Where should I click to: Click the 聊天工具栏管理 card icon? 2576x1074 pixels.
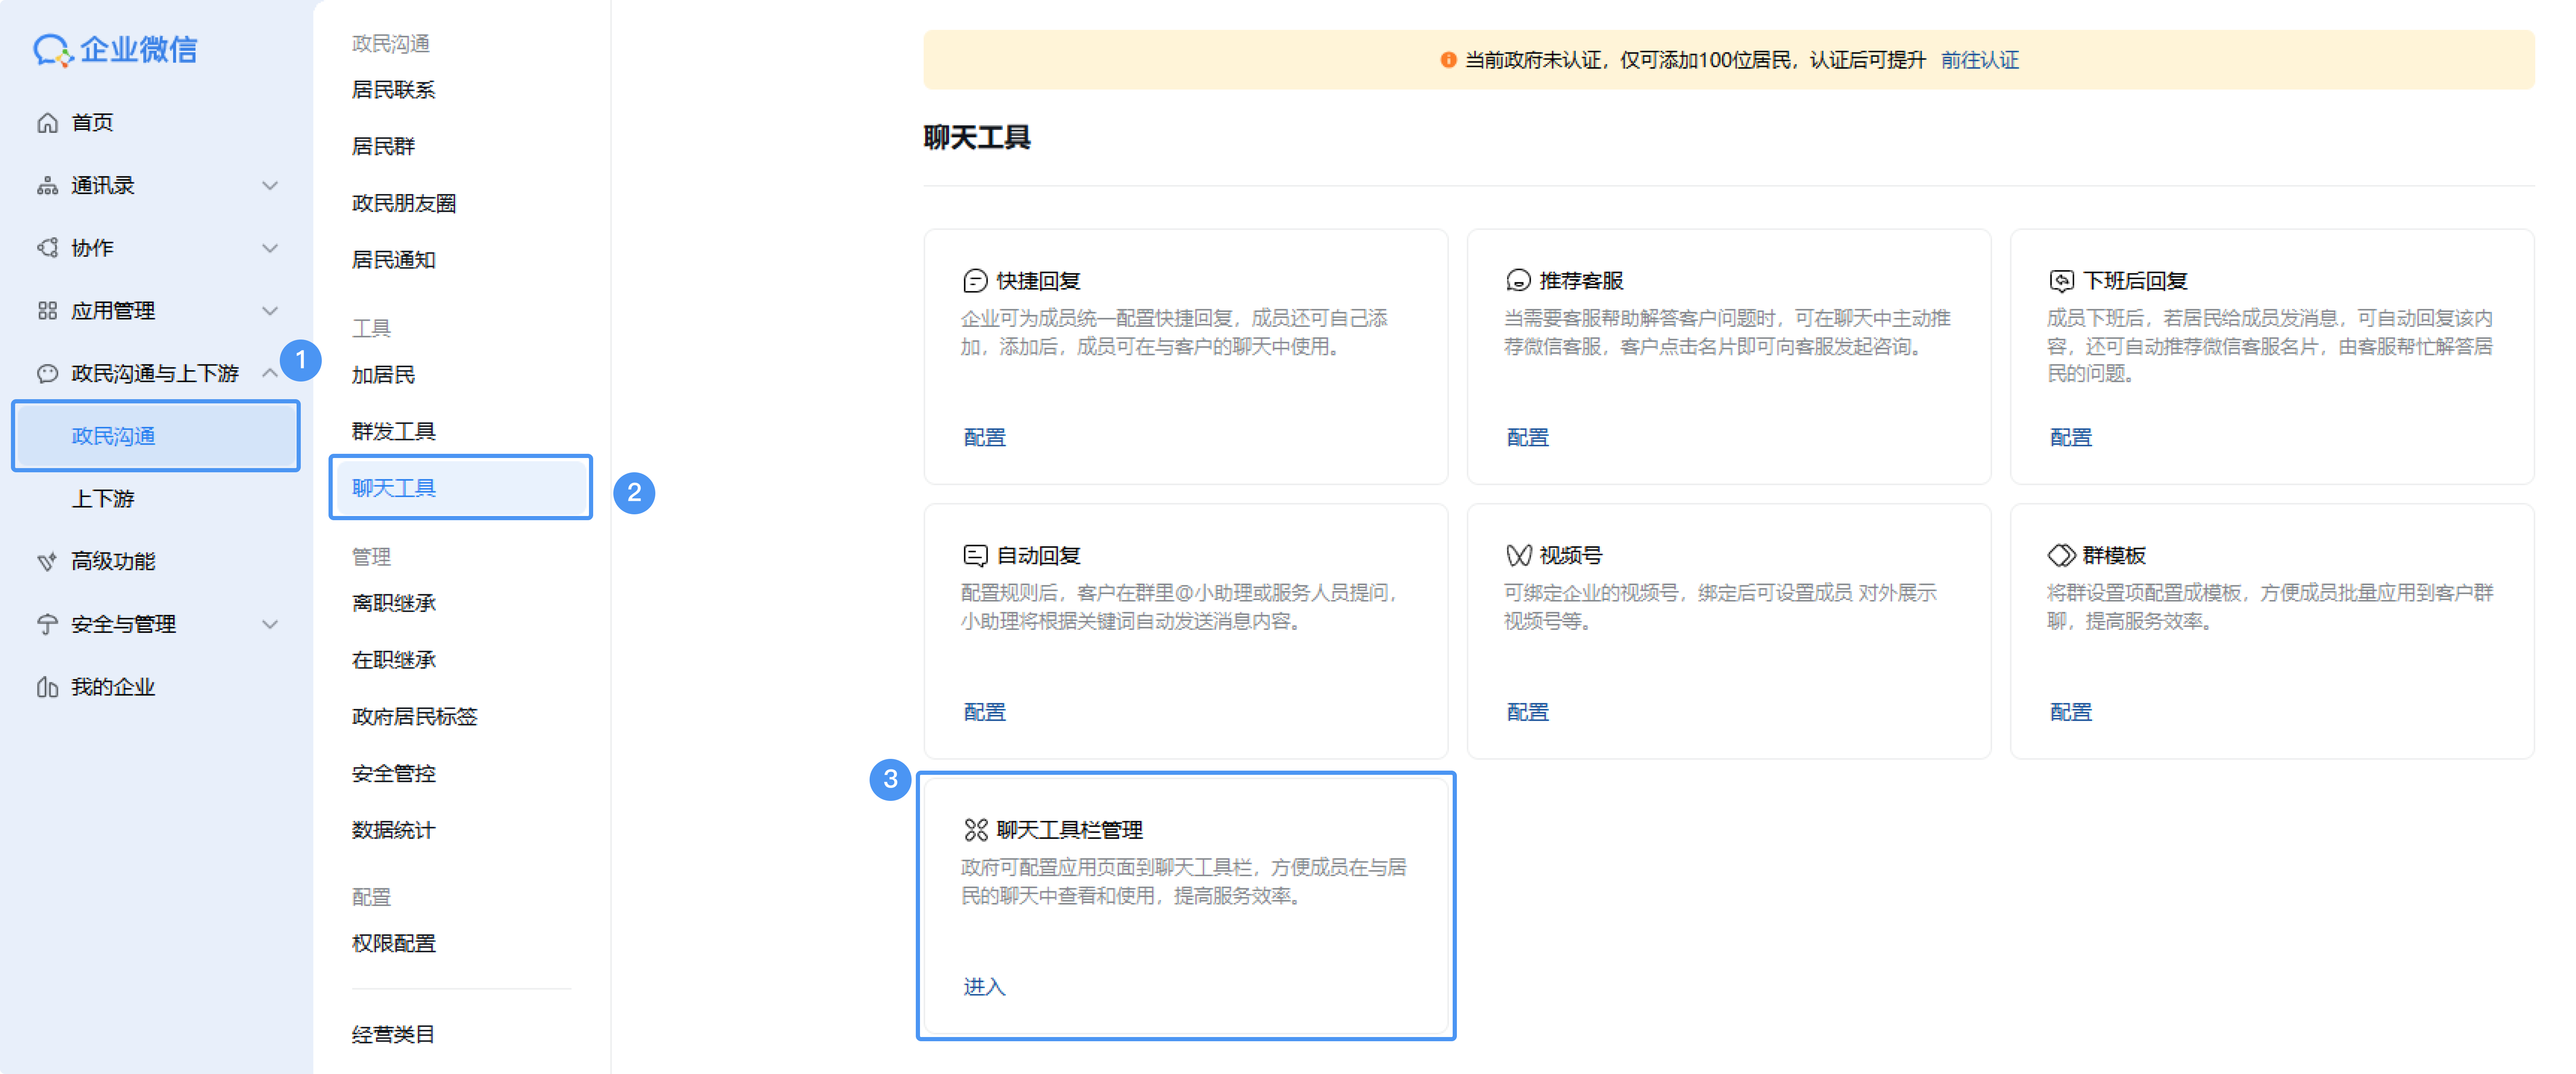point(975,830)
